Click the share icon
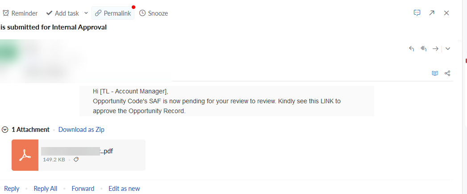Screen dimensions: 467x194 (447, 73)
